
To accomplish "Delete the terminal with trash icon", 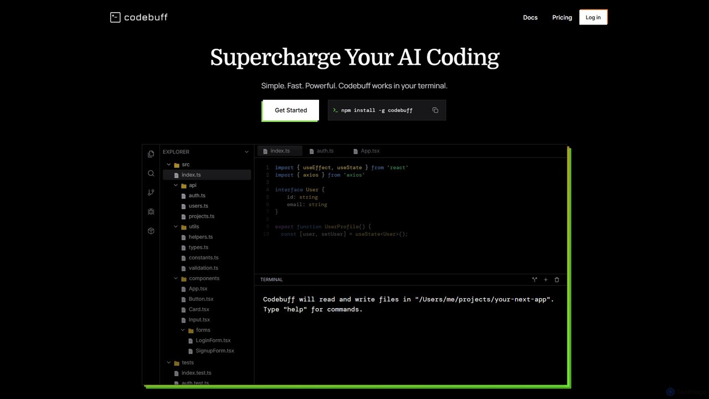I will 557,280.
